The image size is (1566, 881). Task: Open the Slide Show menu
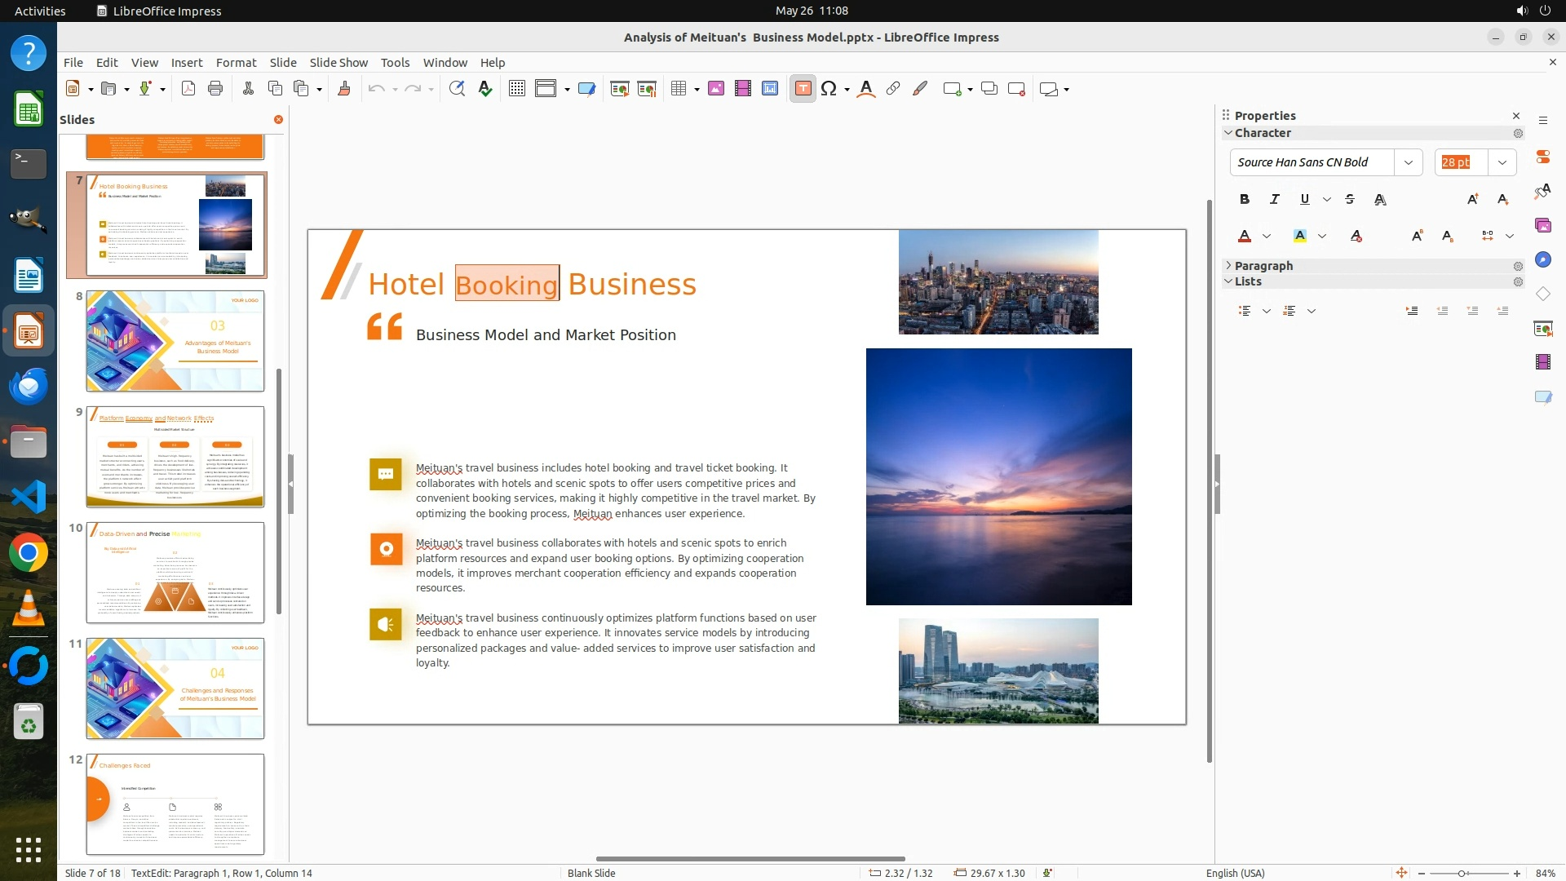[338, 62]
